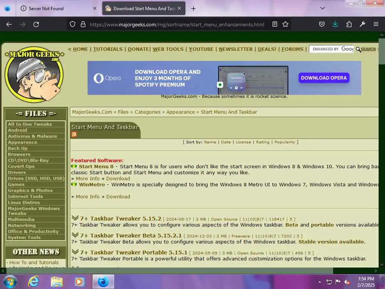The image size is (385, 289).
Task: Open the Windows Start orb
Action: (10, 281)
